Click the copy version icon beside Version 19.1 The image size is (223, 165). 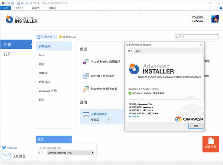158,89
